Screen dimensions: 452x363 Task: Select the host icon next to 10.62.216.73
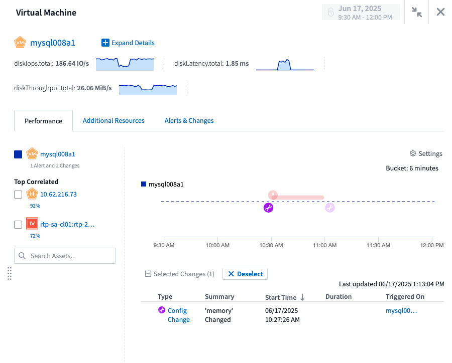(x=32, y=194)
